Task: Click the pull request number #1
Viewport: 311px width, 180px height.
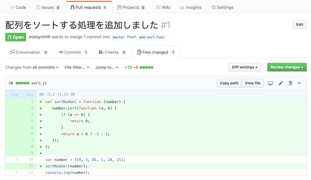Action: point(166,25)
